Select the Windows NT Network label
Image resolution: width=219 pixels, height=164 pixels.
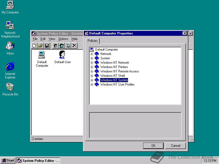pyautogui.click(x=115, y=63)
